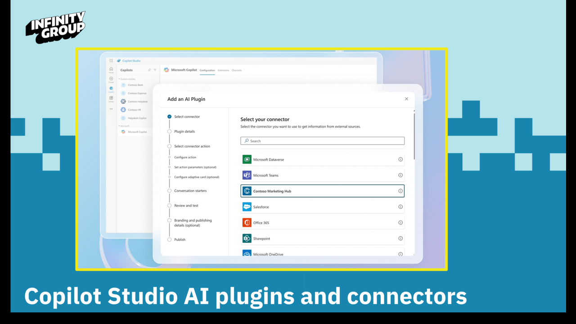Select the Plugin details step
The height and width of the screenshot is (324, 576).
(181, 131)
